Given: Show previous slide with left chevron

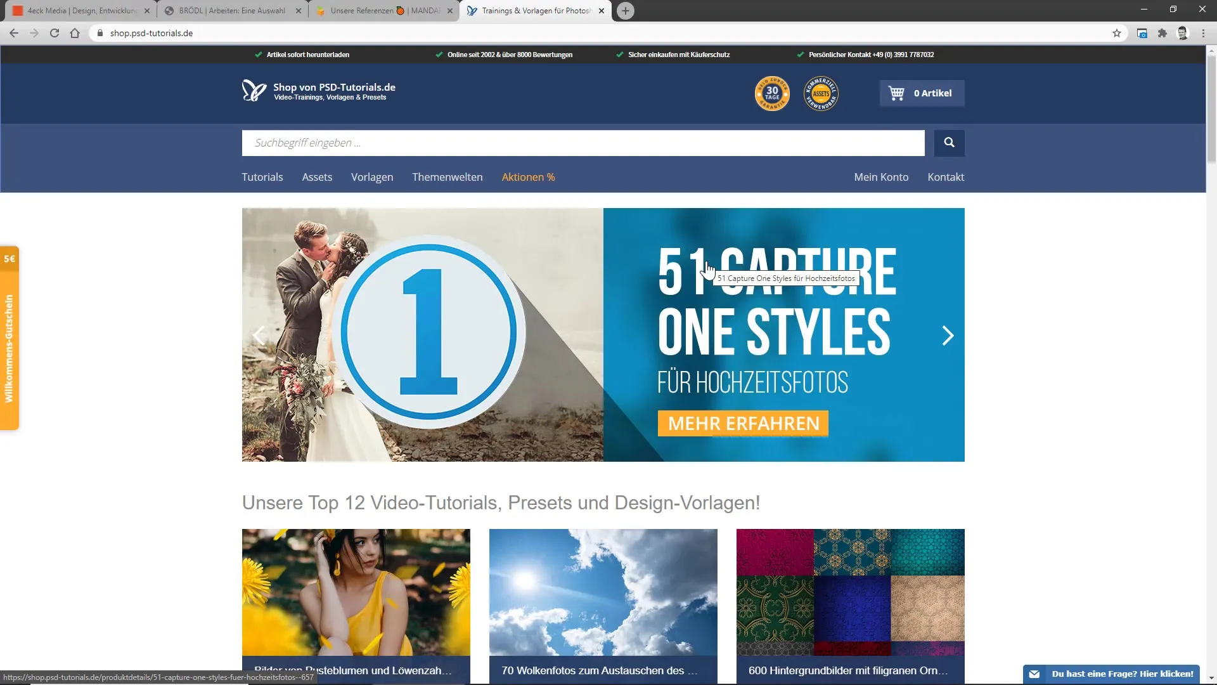Looking at the screenshot, I should tap(259, 336).
